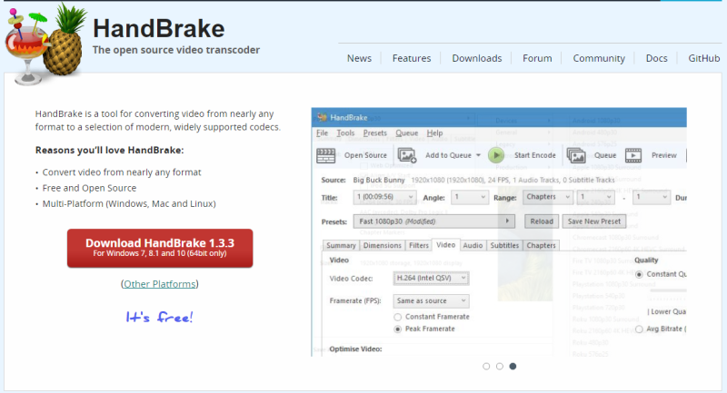Click the Preview film frame icon

point(633,155)
